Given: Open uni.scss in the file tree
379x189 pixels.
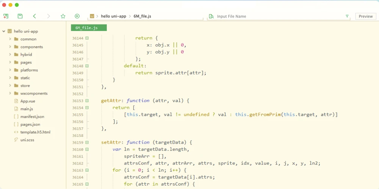Looking at the screenshot, I should [x=27, y=140].
